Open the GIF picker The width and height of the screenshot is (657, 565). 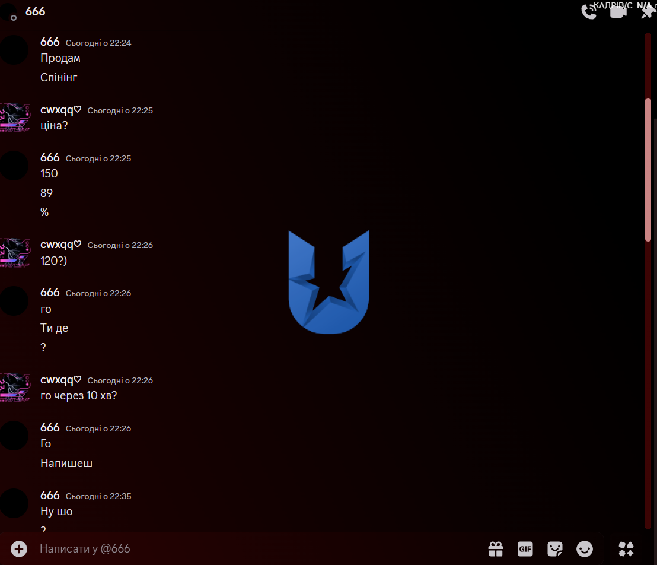[x=525, y=548]
